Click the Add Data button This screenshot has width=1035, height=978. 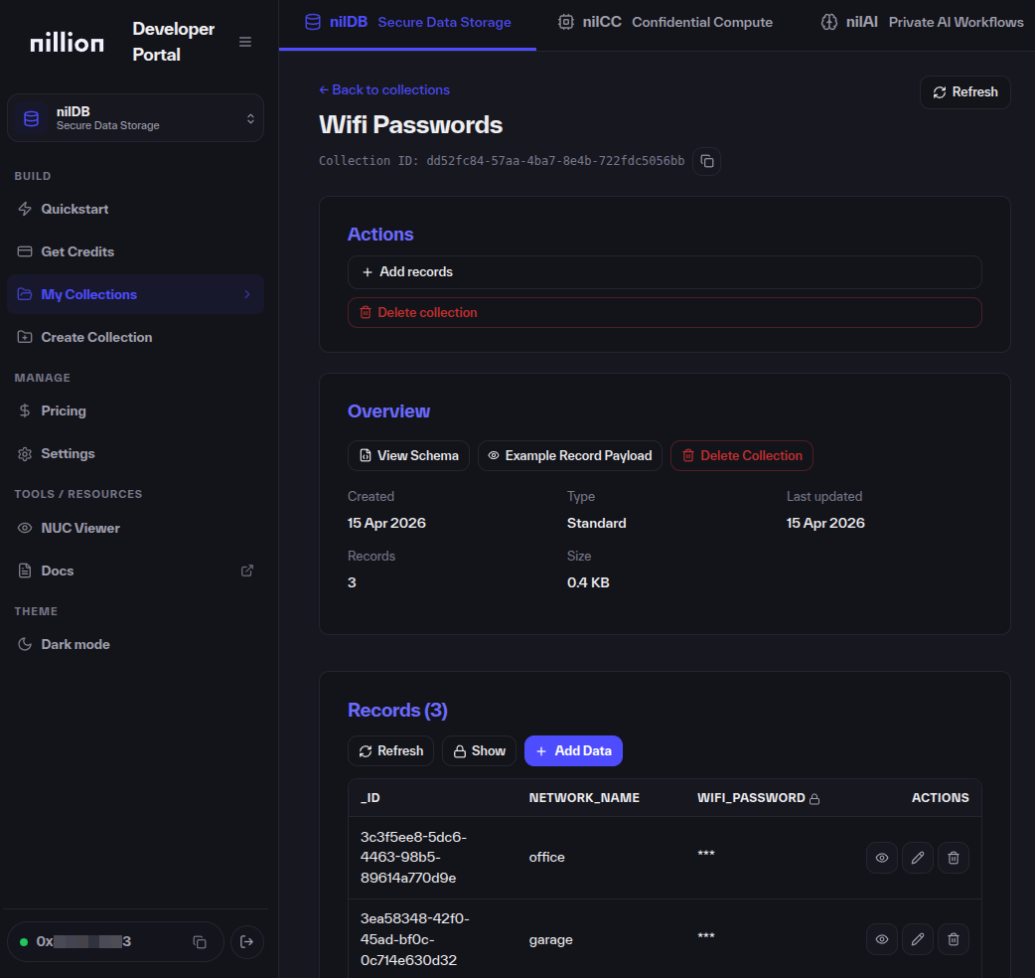pyautogui.click(x=573, y=751)
